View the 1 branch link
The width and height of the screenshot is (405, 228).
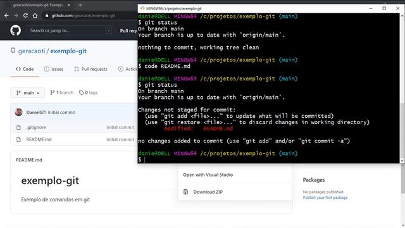[62, 92]
